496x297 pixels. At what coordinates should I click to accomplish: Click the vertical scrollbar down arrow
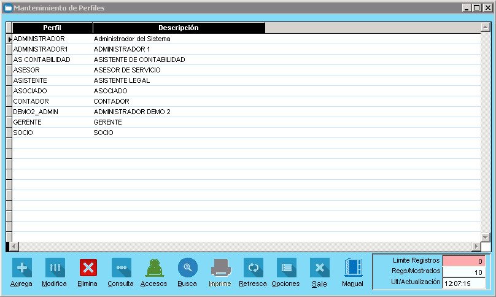click(x=485, y=237)
